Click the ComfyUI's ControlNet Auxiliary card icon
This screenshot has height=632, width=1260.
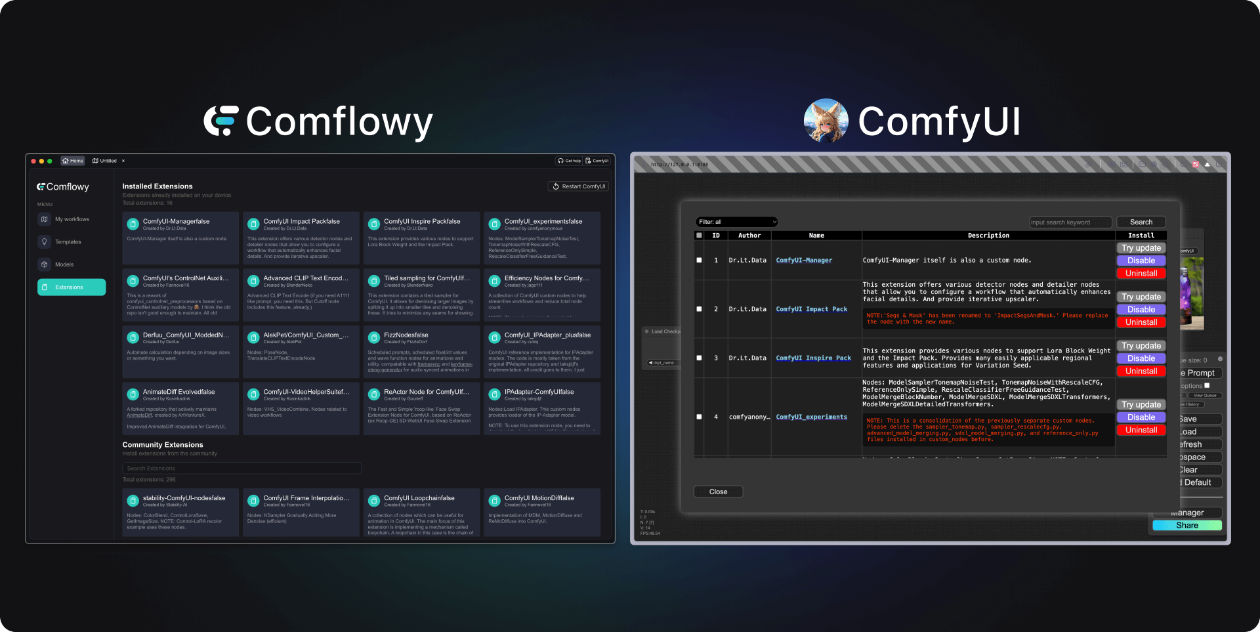pyautogui.click(x=133, y=281)
